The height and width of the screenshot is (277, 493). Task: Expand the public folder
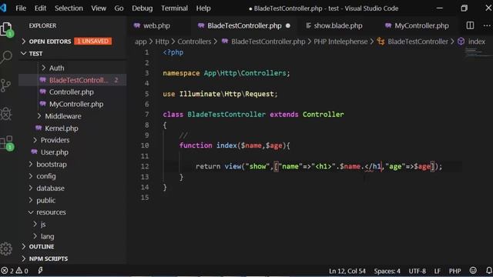pos(31,200)
